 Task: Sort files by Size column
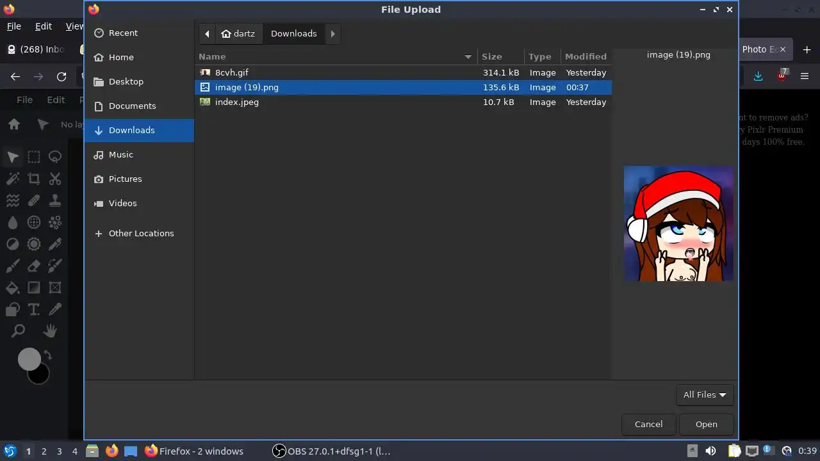(501, 56)
